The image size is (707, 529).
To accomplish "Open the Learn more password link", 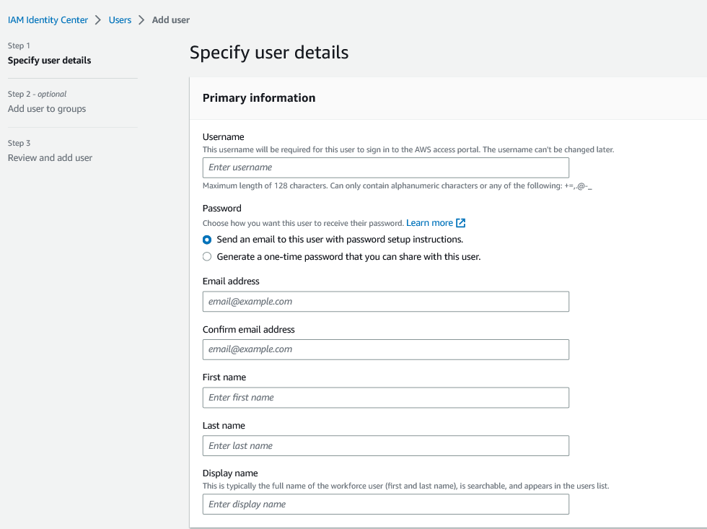I will point(429,223).
